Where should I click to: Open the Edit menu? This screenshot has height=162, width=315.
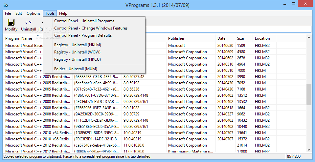pyautogui.click(x=19, y=13)
